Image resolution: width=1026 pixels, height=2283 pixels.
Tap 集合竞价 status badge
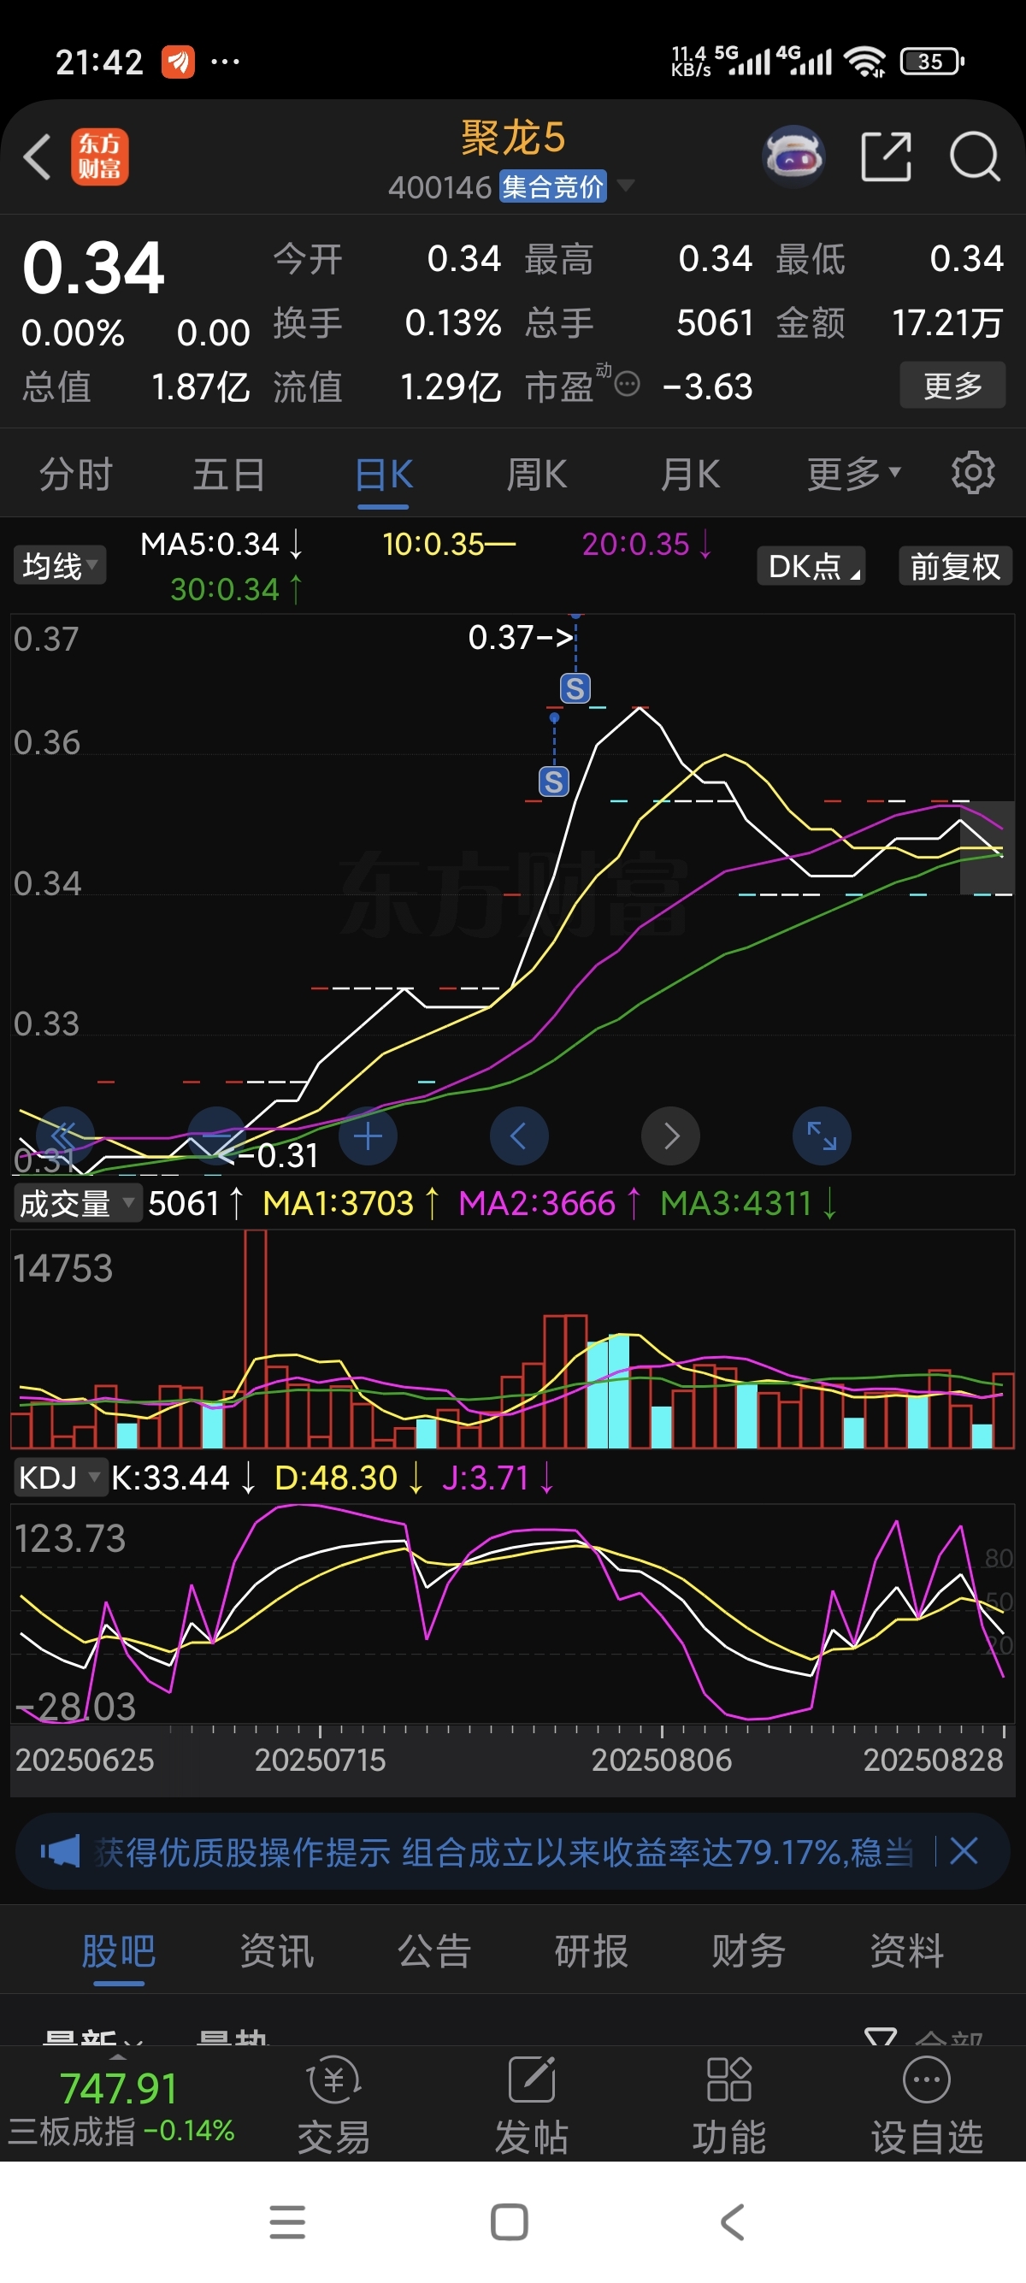click(x=553, y=186)
